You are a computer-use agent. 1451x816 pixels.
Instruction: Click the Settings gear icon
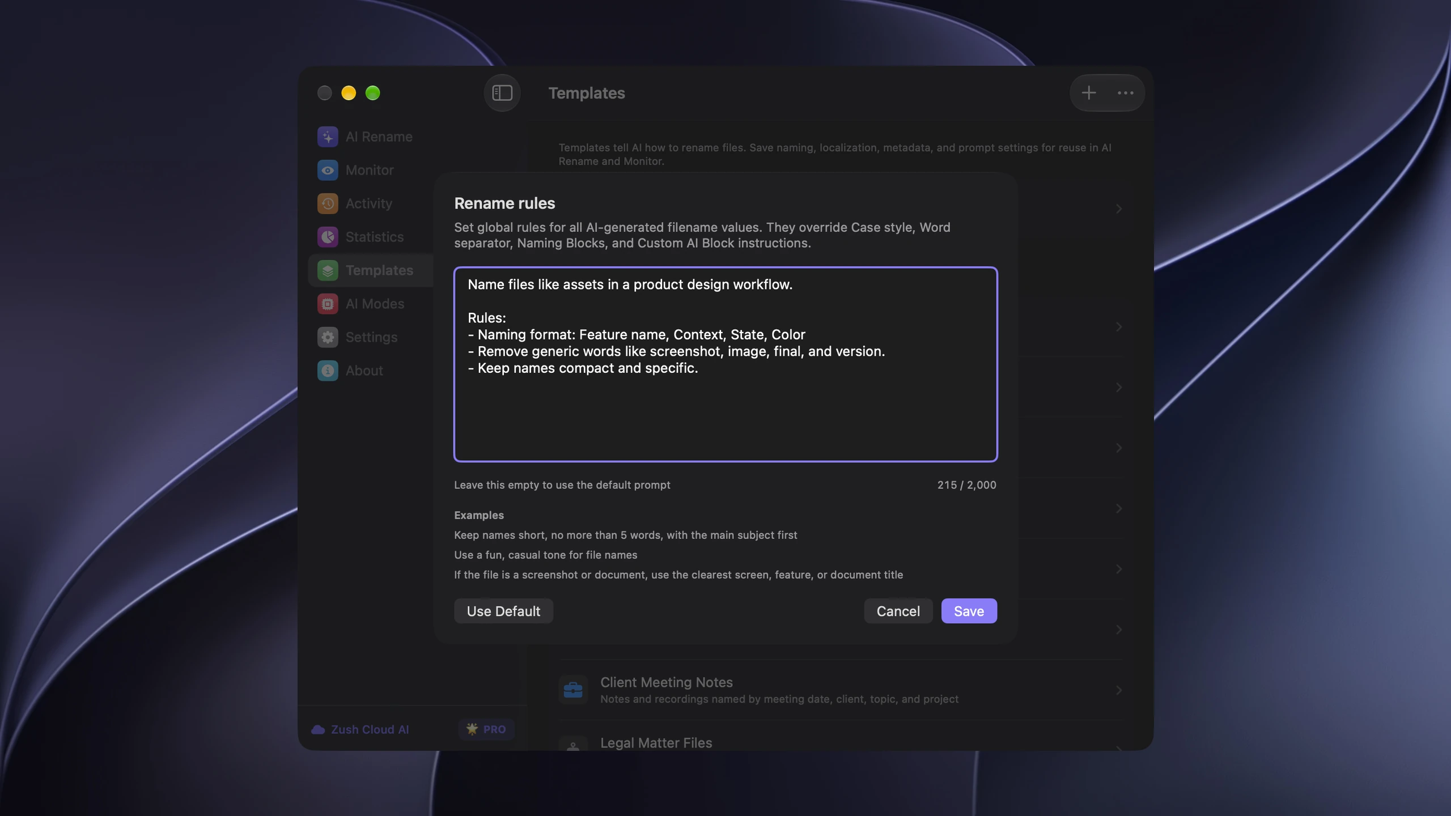coord(328,337)
